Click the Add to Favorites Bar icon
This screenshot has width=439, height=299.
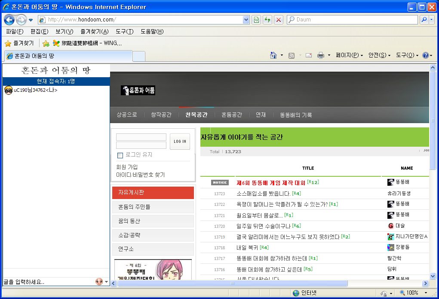pyautogui.click(x=46, y=43)
